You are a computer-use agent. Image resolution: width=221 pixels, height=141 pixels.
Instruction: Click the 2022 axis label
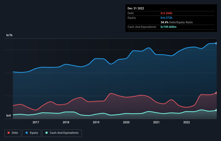pyautogui.click(x=187, y=122)
